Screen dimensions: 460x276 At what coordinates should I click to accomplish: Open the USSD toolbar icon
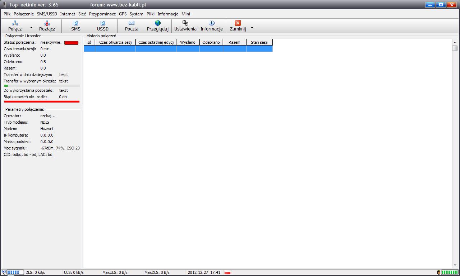(103, 23)
